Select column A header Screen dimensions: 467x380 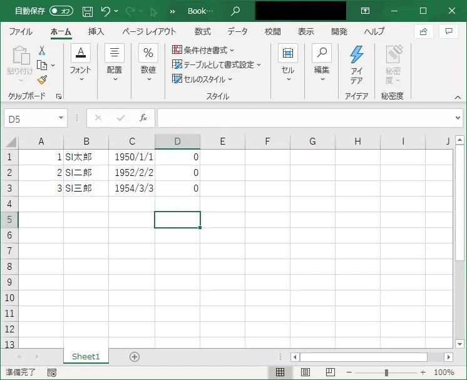[41, 141]
